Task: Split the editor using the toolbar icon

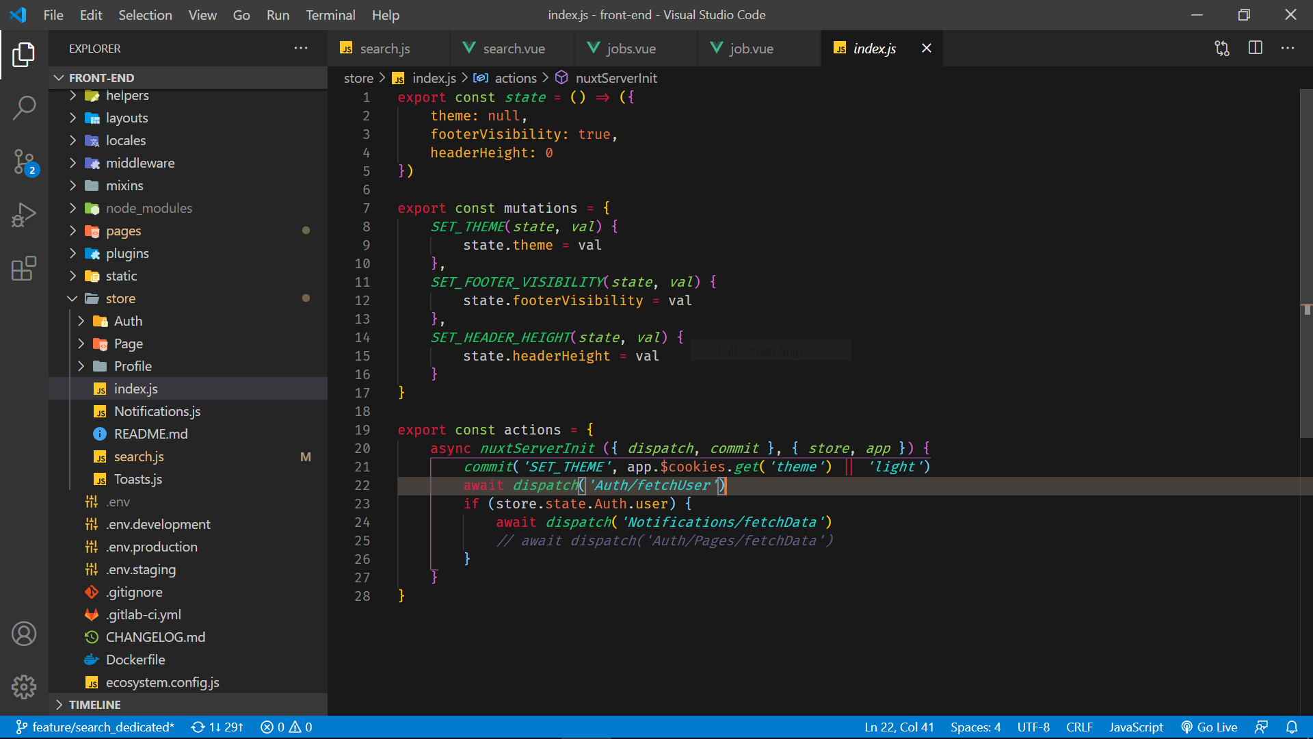Action: 1256,48
